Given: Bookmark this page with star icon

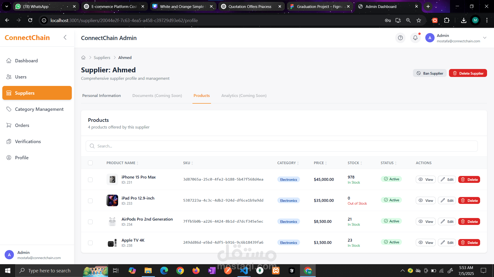Looking at the screenshot, I should point(419,20).
